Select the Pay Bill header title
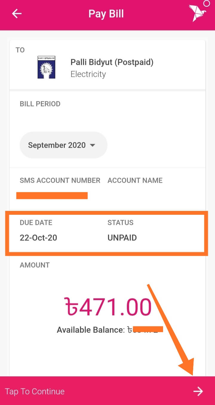 point(106,14)
